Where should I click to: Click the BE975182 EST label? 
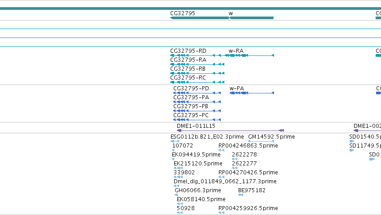coord(252,190)
